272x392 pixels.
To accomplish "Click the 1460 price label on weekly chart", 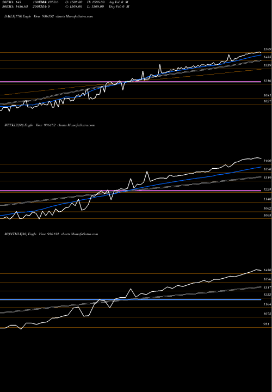I will [267, 161].
